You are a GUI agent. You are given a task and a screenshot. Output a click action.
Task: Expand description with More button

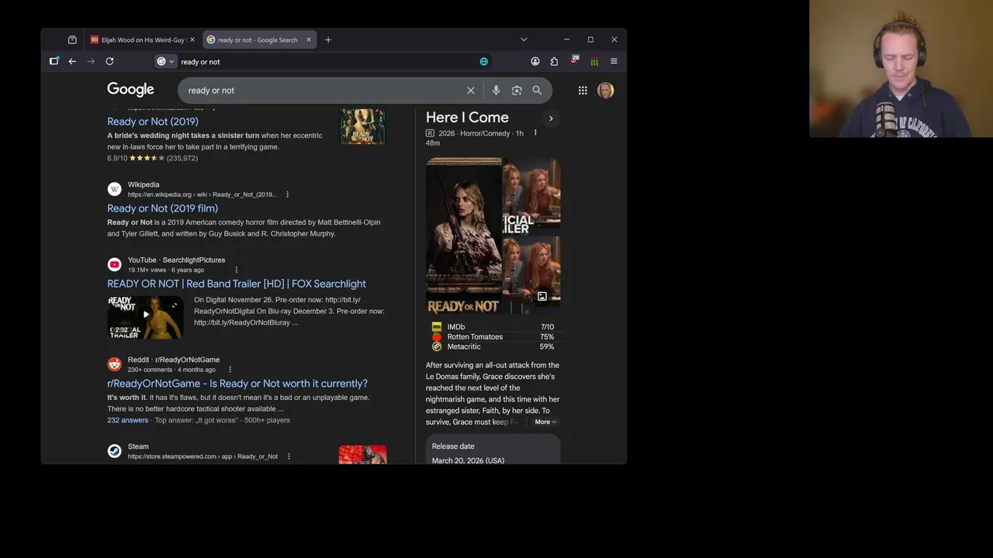545,422
